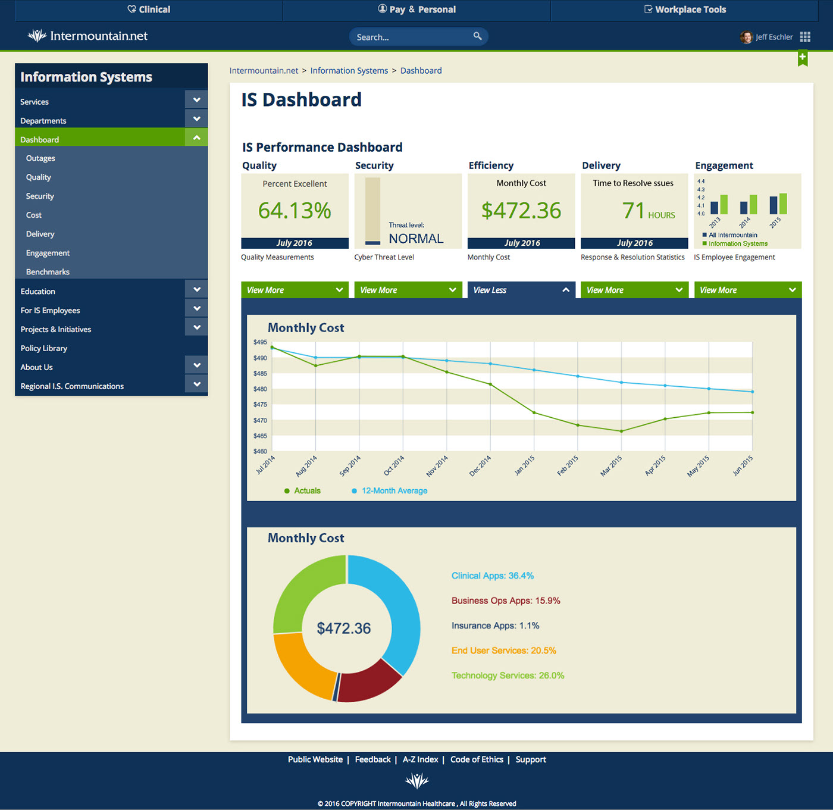Image resolution: width=833 pixels, height=810 pixels.
Task: Click the Workplace Tools edit icon
Action: click(648, 10)
